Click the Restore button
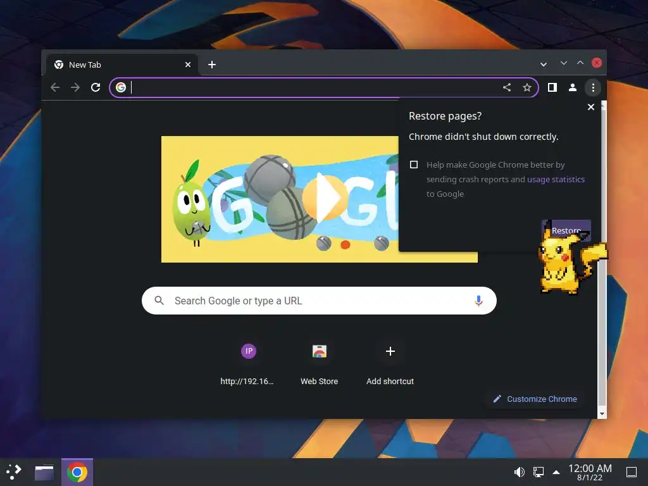The height and width of the screenshot is (486, 648). (566, 230)
